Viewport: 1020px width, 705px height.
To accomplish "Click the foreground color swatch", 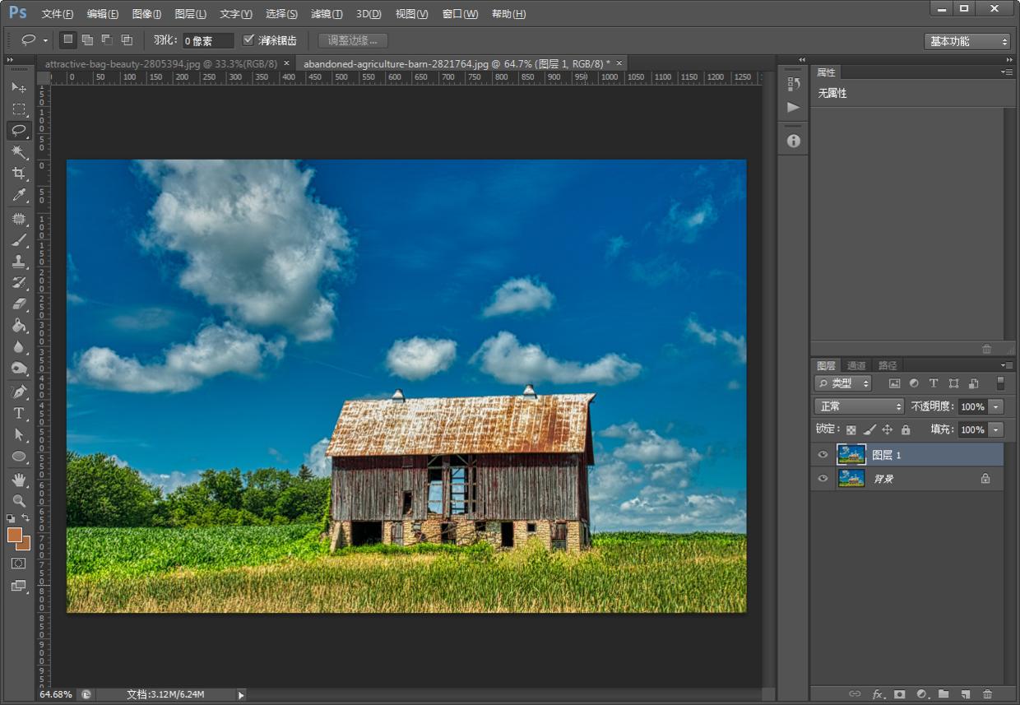I will coord(15,535).
